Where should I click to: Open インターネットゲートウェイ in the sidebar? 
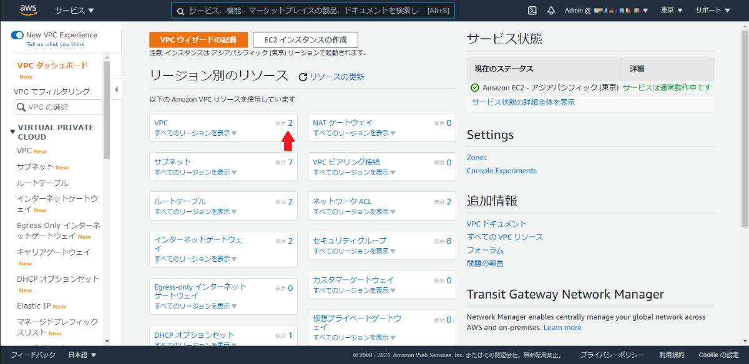(x=57, y=204)
